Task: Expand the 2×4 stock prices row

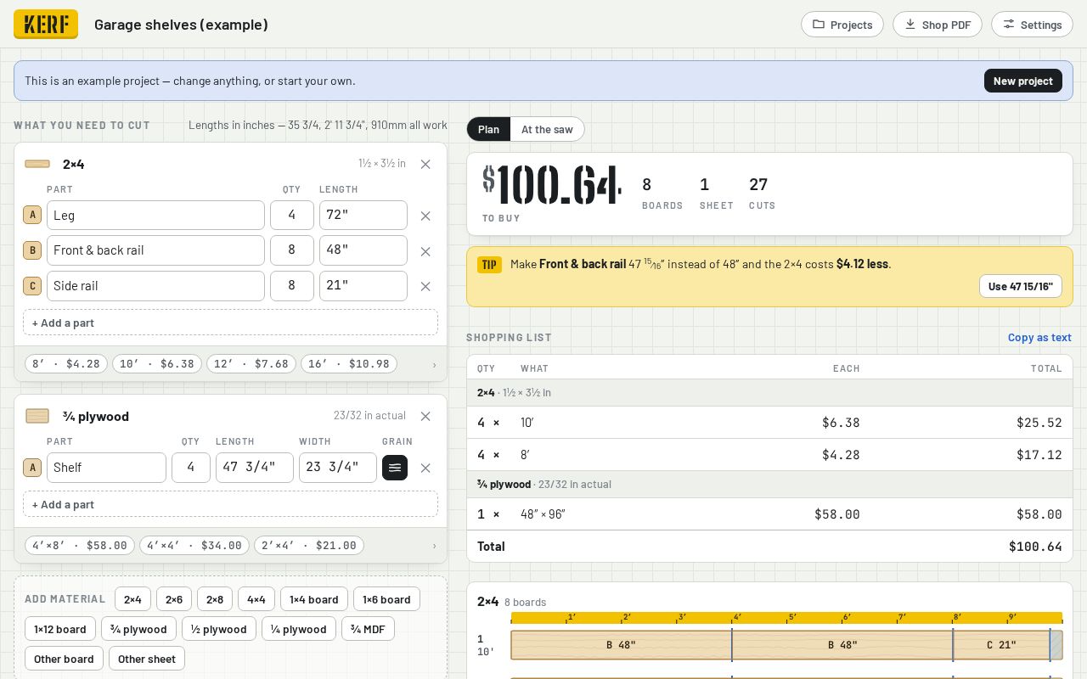Action: (434, 364)
